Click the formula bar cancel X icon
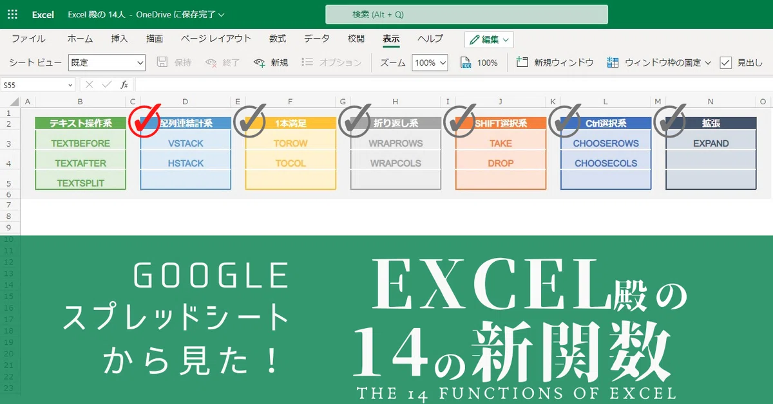 (90, 84)
